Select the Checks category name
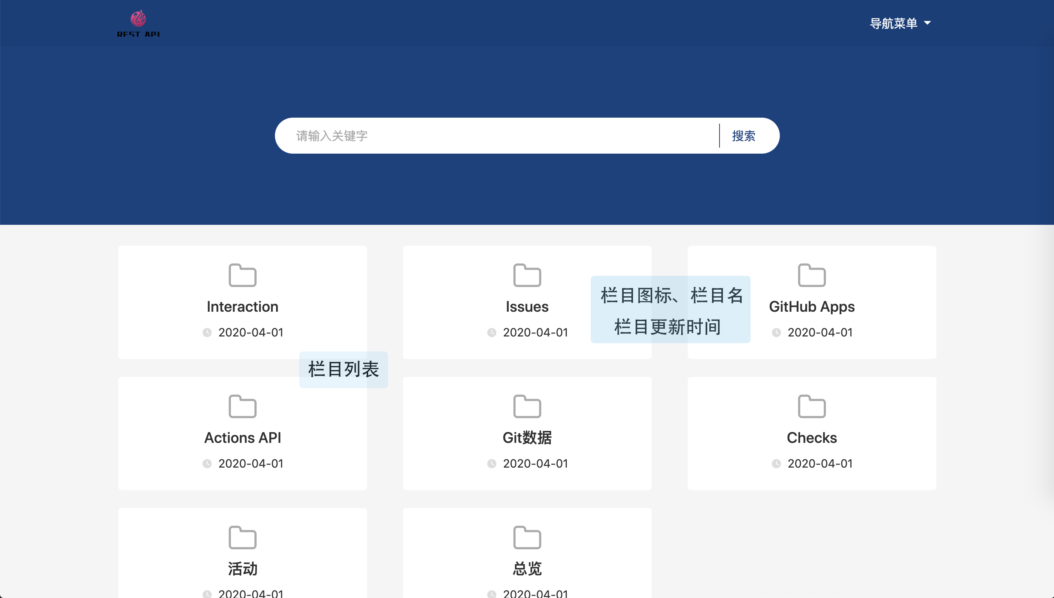The image size is (1054, 598). pyautogui.click(x=811, y=437)
